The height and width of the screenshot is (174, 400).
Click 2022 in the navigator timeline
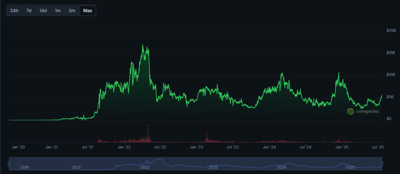tap(145, 167)
